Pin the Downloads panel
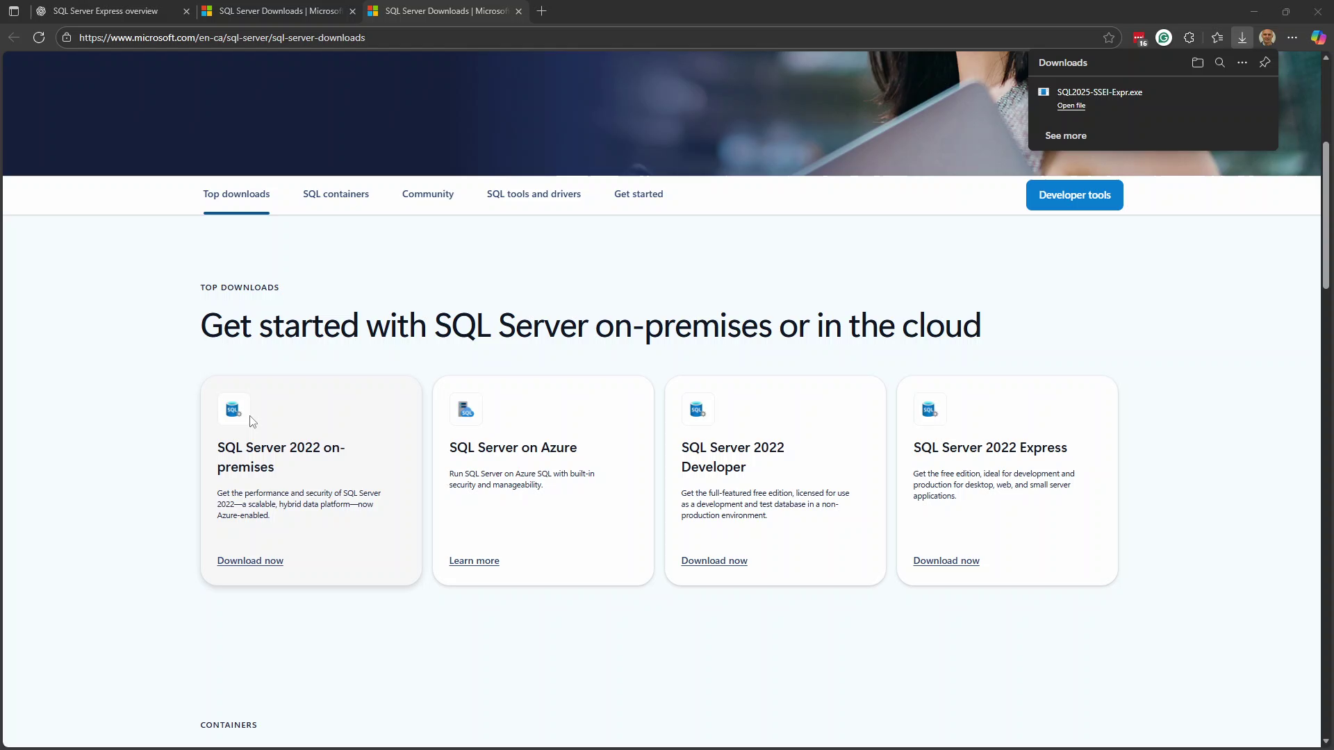 pyautogui.click(x=1265, y=62)
